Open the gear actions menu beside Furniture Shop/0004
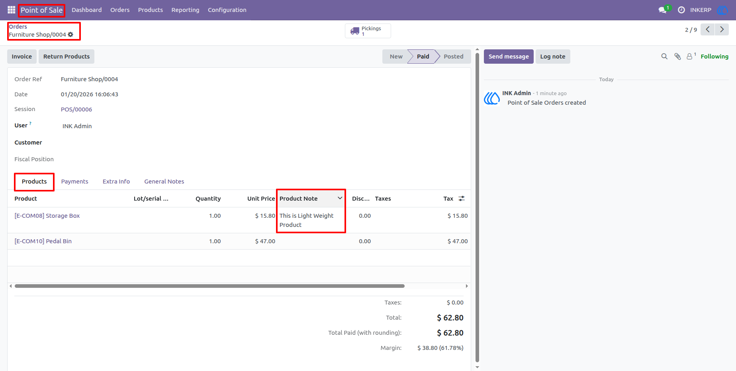Screen dimensions: 736x371 (70, 35)
